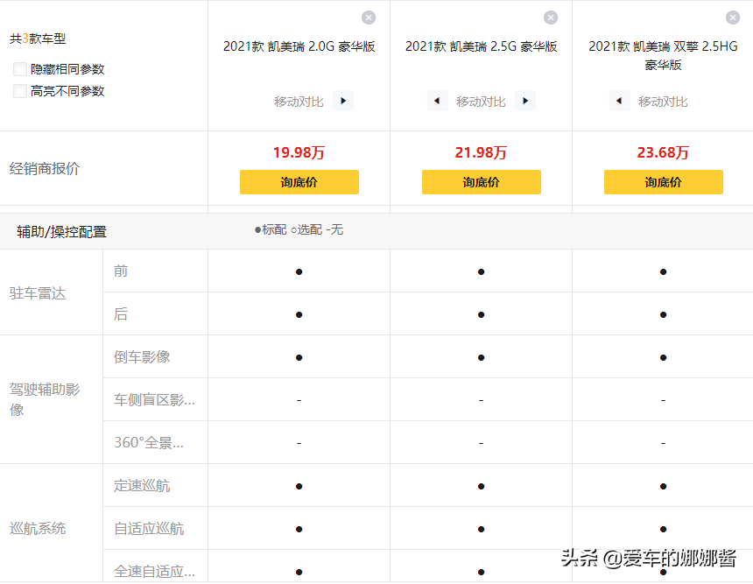Viewport: 753px width, 584px height.
Task: Click 移动对比 label in the 2.5G column
Action: click(481, 102)
